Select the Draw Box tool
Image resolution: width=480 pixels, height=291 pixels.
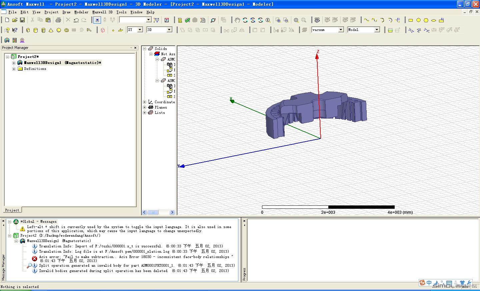pos(28,30)
